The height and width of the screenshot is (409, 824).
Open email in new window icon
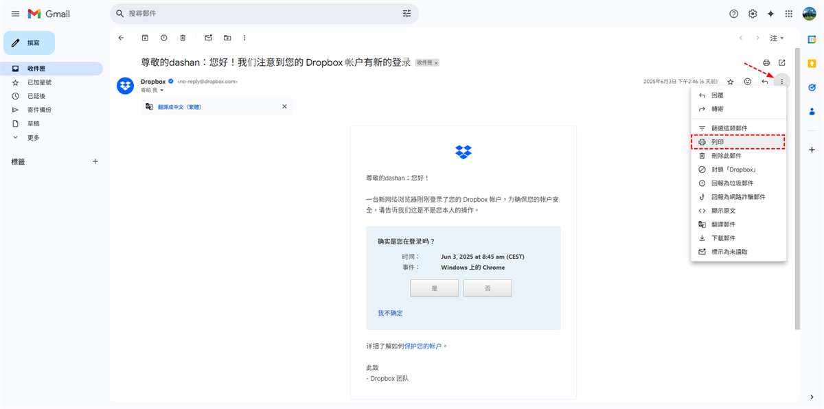(x=782, y=62)
